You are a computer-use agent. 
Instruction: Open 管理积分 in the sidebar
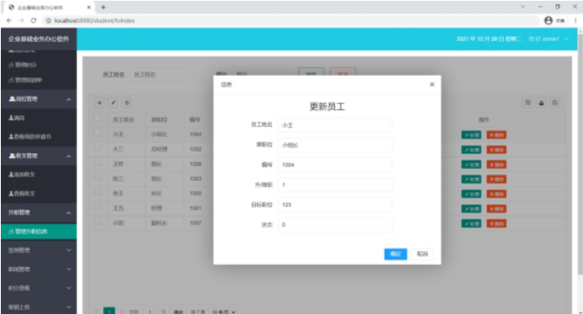(x=39, y=65)
